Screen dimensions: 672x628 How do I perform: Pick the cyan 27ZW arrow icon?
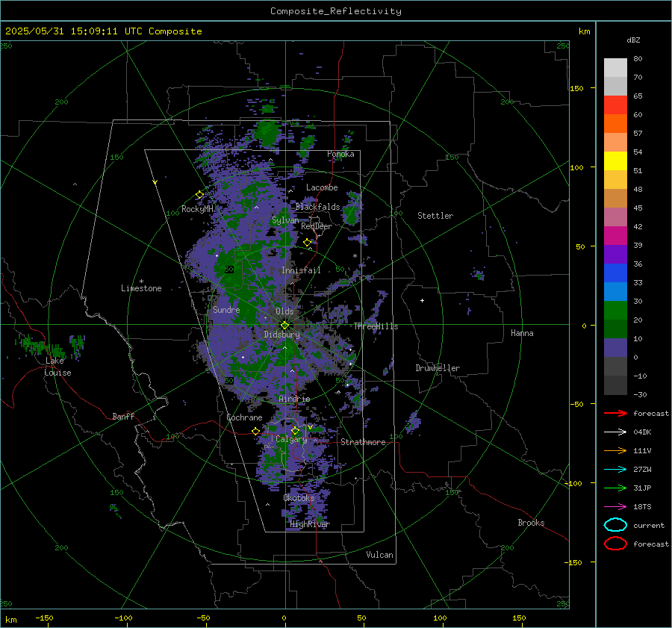(x=615, y=470)
